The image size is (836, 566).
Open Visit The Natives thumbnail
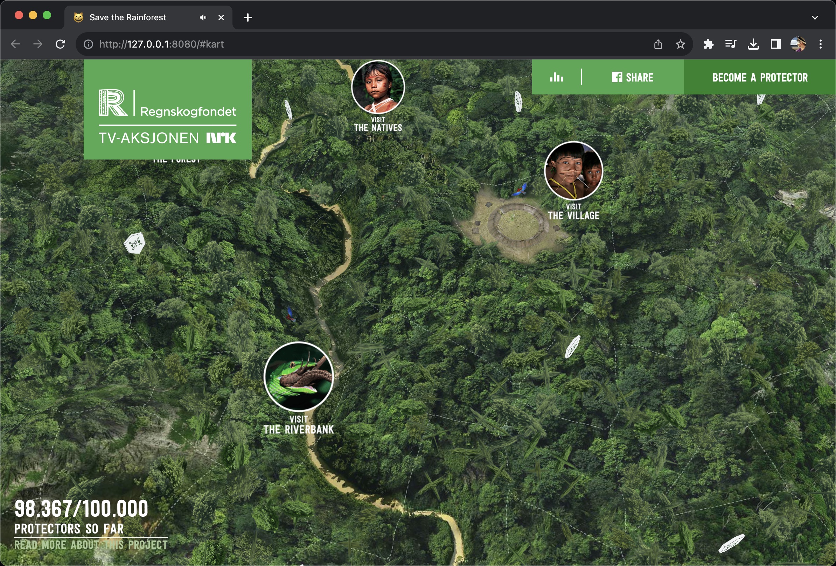[378, 87]
